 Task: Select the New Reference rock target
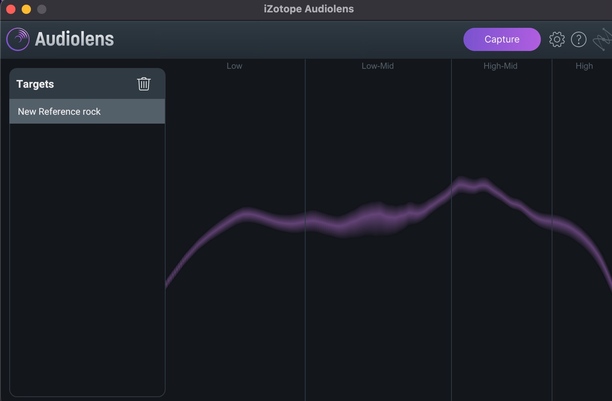87,111
